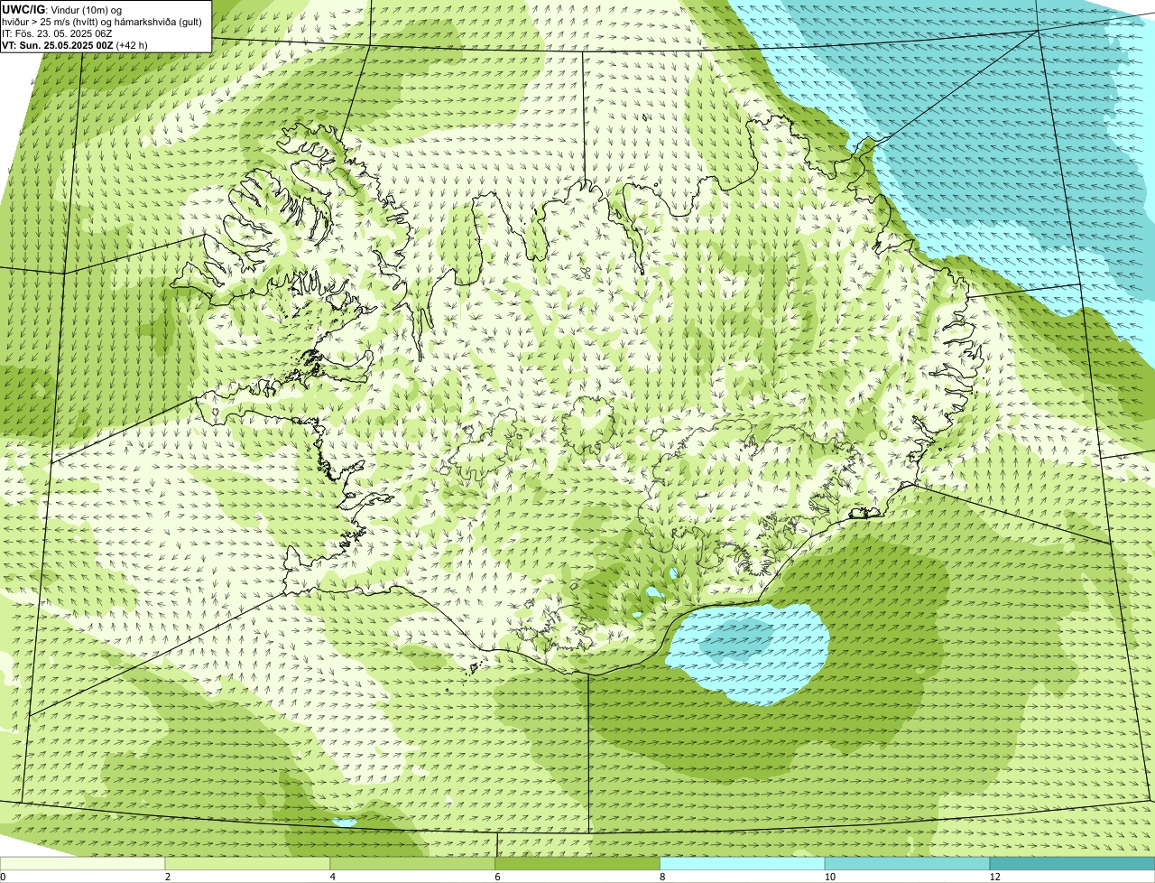Click the "10" label under the color scale
The width and height of the screenshot is (1155, 883).
pos(829,877)
